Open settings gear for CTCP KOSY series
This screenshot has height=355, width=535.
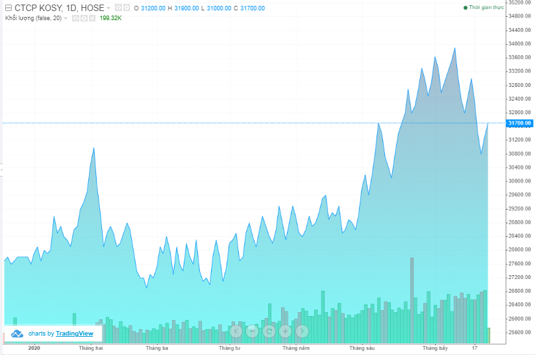tap(126, 8)
